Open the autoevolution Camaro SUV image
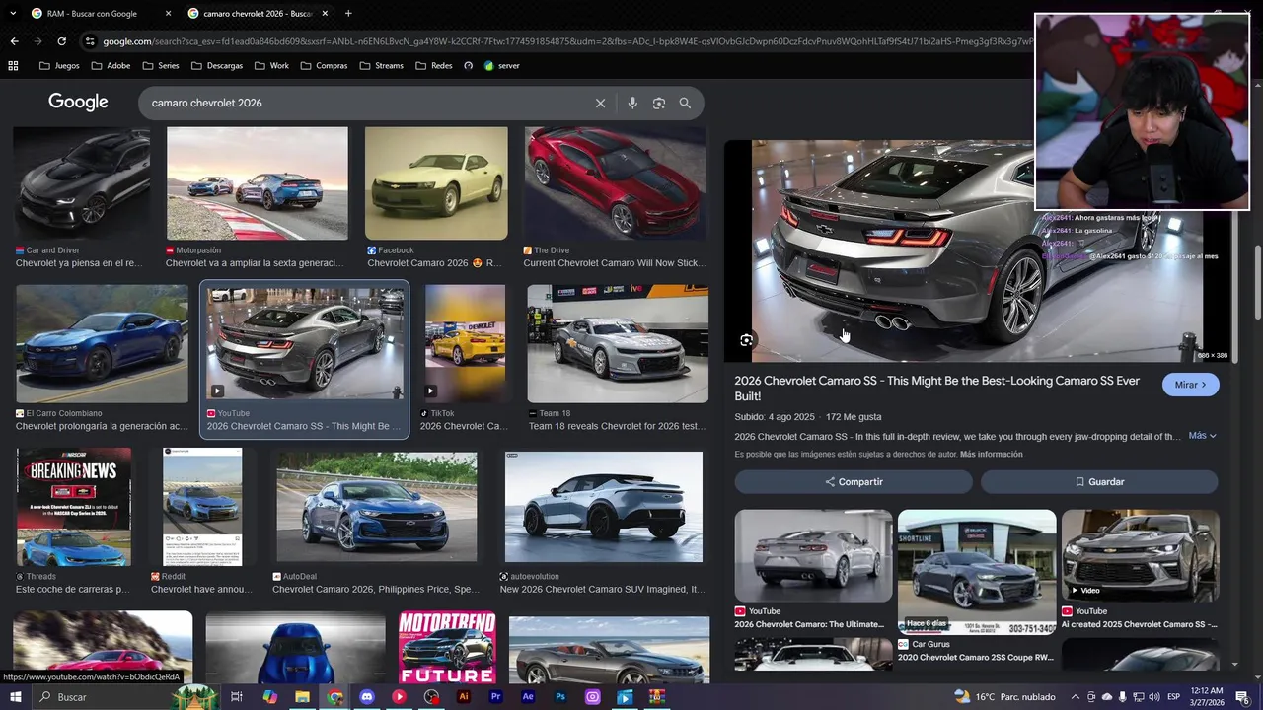The height and width of the screenshot is (710, 1263). (604, 507)
